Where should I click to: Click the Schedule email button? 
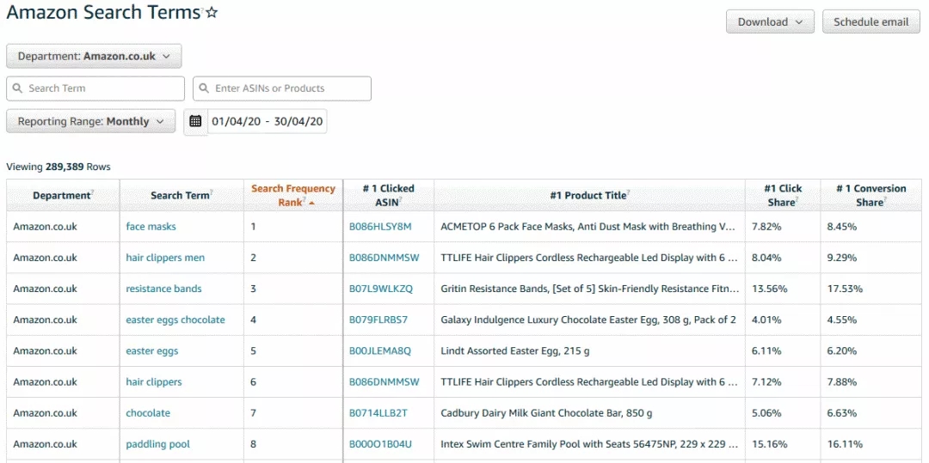[871, 21]
